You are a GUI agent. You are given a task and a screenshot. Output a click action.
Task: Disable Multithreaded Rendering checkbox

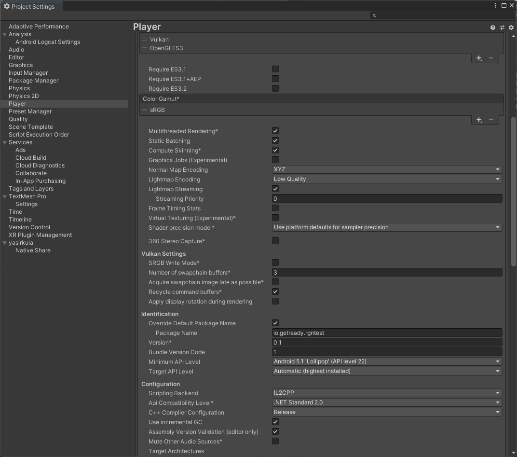click(275, 131)
